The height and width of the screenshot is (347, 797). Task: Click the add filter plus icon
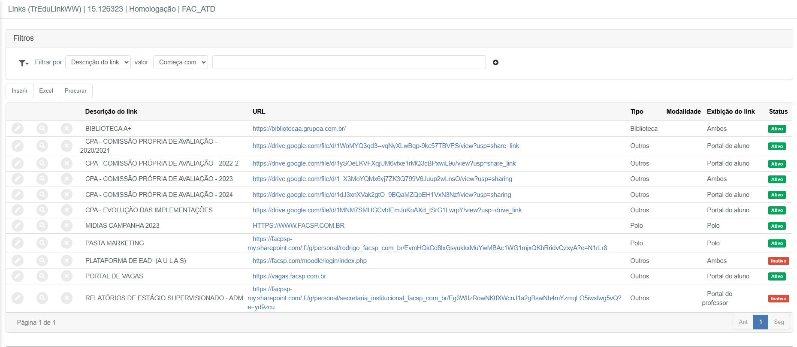(x=495, y=63)
